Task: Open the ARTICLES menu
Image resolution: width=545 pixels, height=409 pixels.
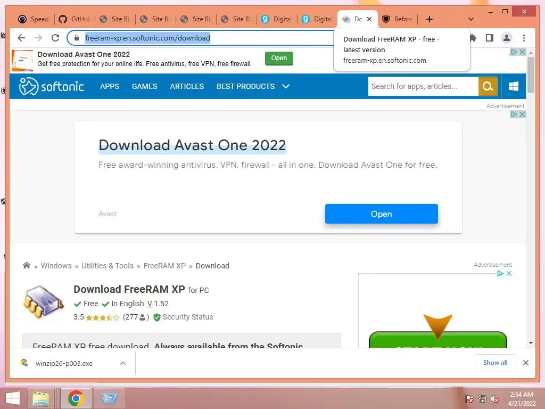Action: pos(187,86)
